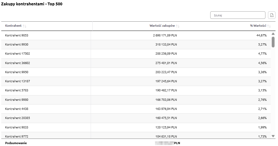Image resolution: width=278 pixels, height=146 pixels.
Task: Export table using the XLS icon
Action: click(x=272, y=15)
